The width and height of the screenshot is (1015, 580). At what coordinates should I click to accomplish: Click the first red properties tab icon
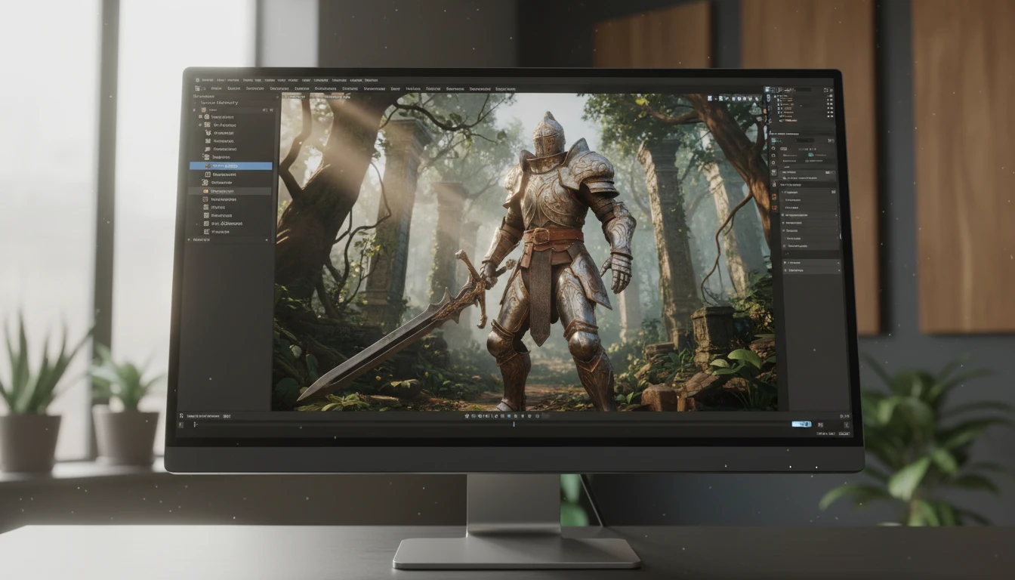(x=774, y=196)
